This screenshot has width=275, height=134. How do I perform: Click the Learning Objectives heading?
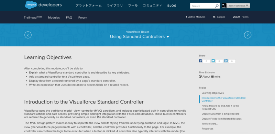point(48,57)
